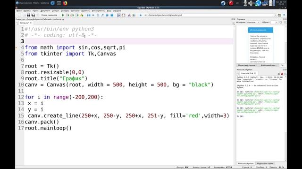
Task: Open the Инструменты menu
Action: coord(99,11)
